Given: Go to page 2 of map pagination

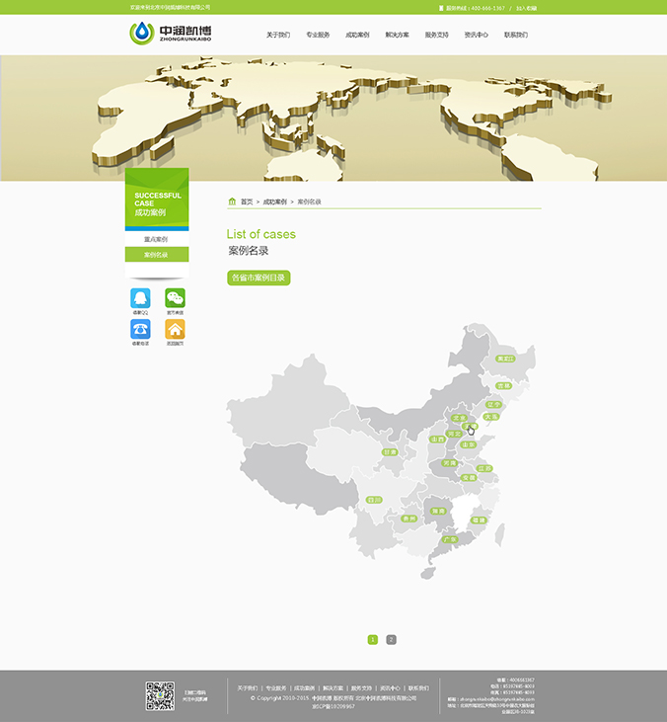Looking at the screenshot, I should [x=391, y=640].
